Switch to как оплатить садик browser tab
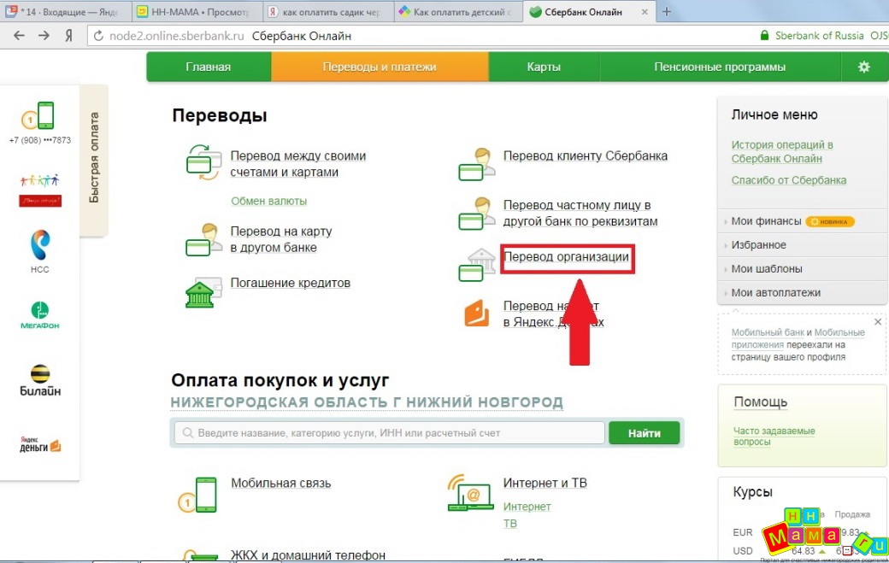Viewport: 889px width, 563px height. click(x=327, y=12)
